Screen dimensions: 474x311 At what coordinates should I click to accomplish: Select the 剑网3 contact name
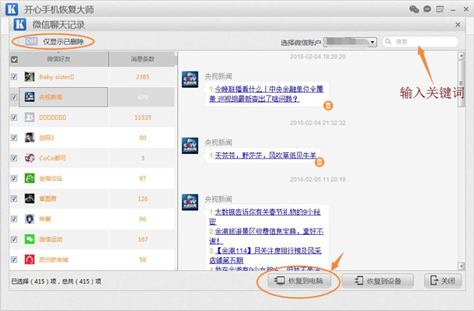point(47,138)
